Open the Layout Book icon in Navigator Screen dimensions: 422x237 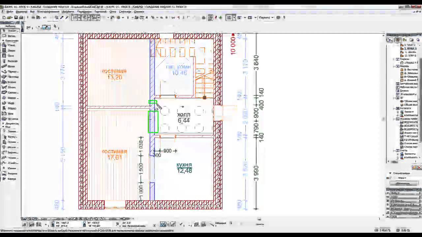pyautogui.click(x=411, y=40)
